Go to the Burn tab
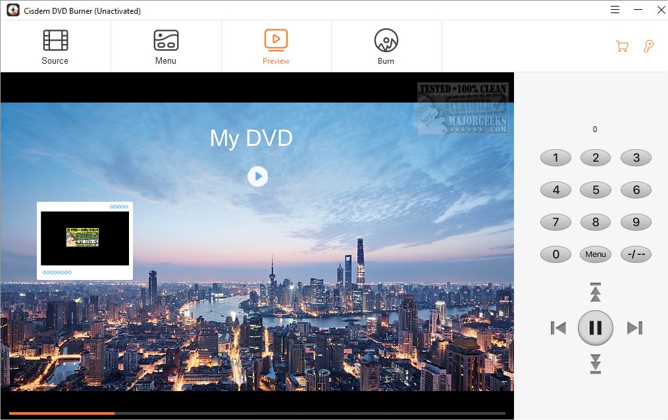This screenshot has width=668, height=420. [386, 47]
